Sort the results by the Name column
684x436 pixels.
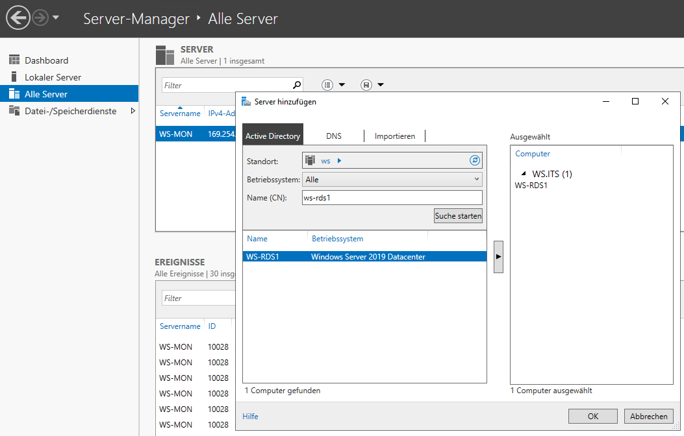pyautogui.click(x=257, y=239)
